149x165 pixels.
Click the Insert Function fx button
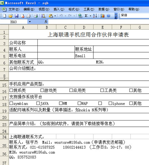point(46,22)
